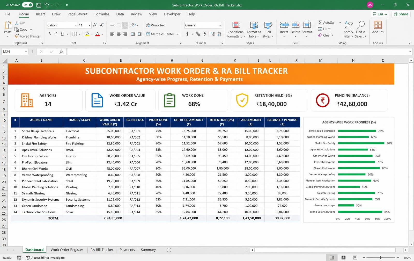Click the percent style icon
414x261 pixels.
pos(198,34)
